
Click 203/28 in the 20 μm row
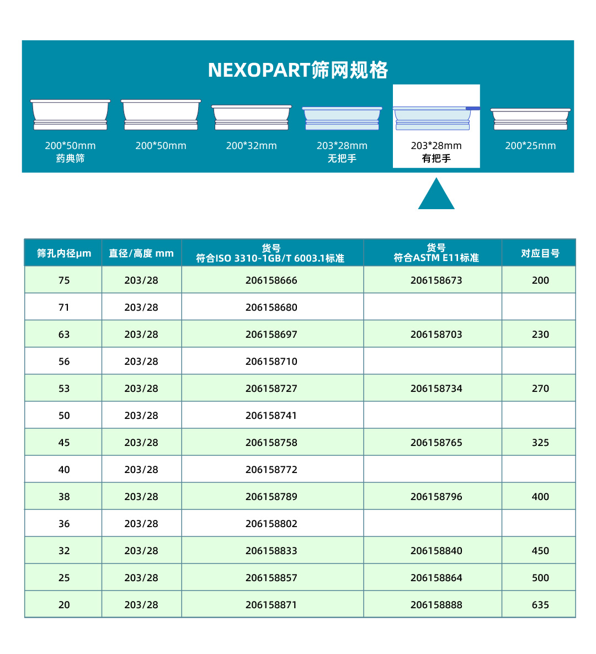click(x=141, y=605)
